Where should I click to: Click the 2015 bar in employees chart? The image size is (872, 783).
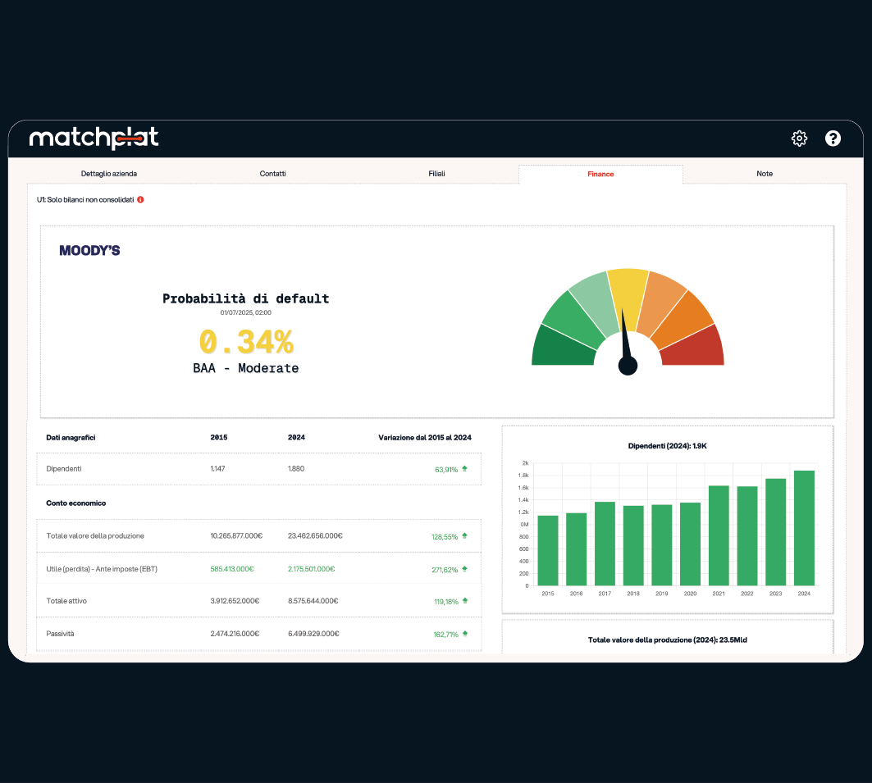547,550
